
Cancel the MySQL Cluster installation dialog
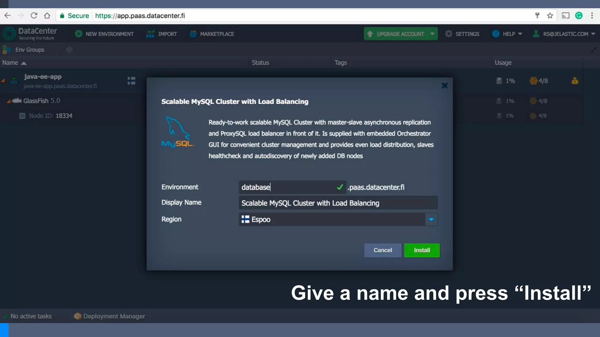tap(383, 250)
